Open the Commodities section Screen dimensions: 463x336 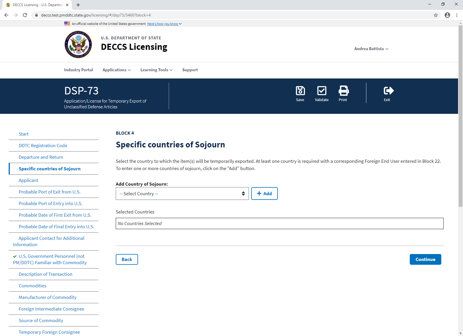click(32, 286)
